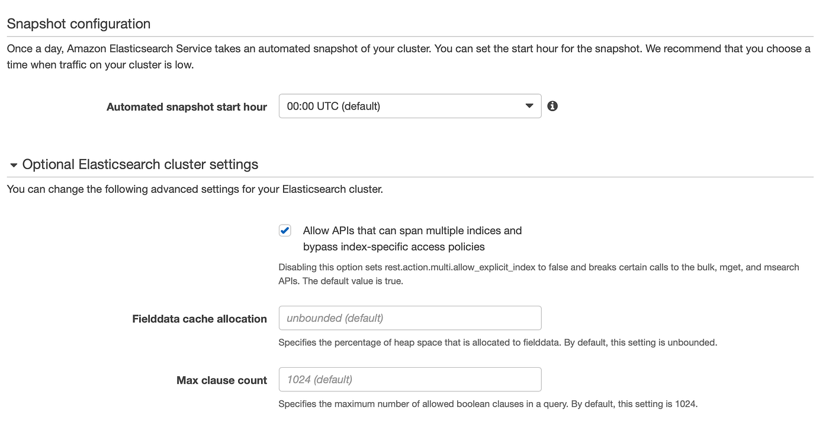Click the 1024 default placeholder field
This screenshot has height=437, width=829.
[x=410, y=379]
